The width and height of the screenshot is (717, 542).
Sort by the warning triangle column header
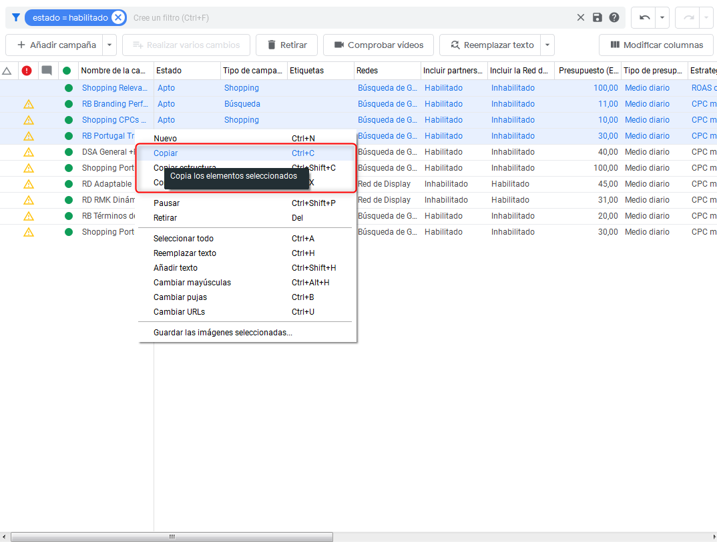[7, 71]
